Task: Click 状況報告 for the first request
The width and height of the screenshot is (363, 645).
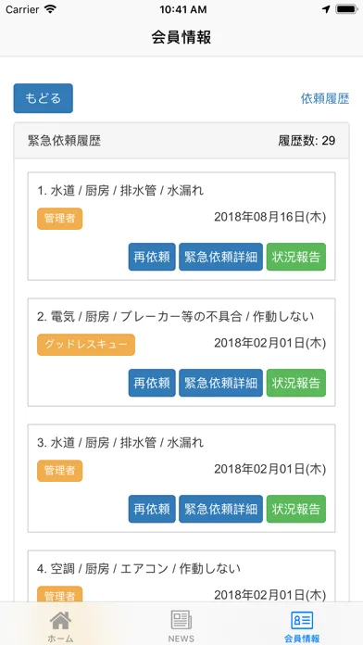Action: coord(296,257)
